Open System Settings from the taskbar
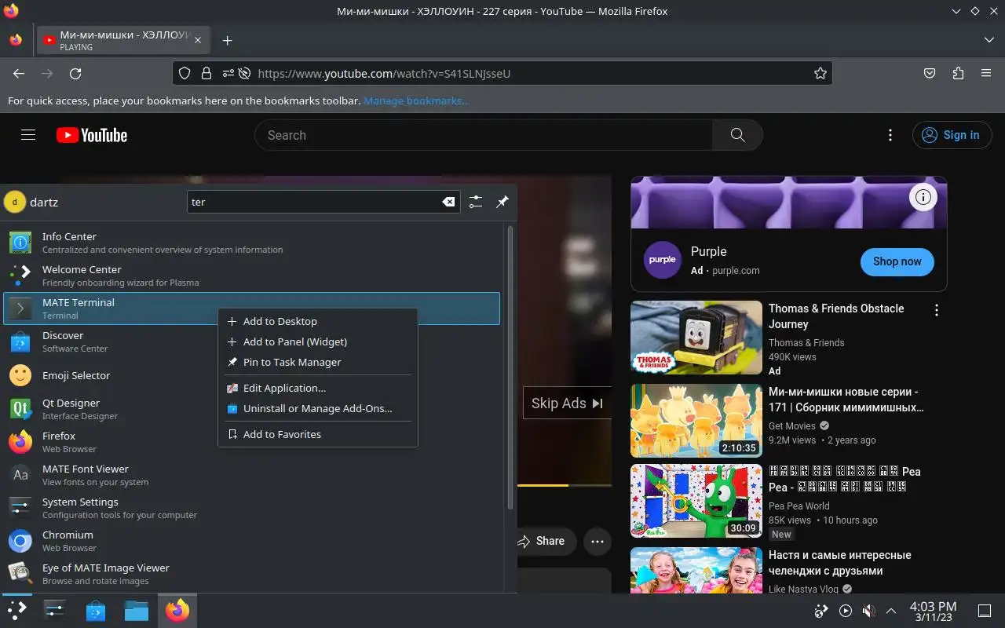This screenshot has height=628, width=1005. (54, 610)
